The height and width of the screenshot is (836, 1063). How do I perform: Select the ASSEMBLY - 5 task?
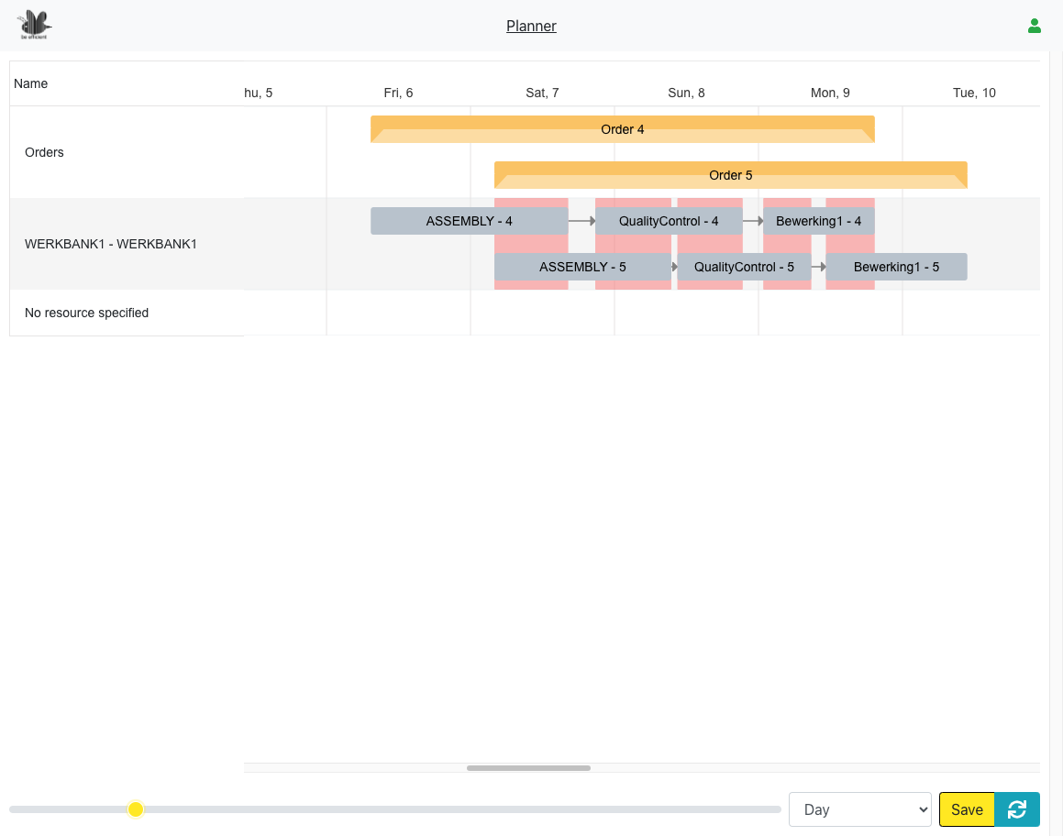(x=581, y=267)
